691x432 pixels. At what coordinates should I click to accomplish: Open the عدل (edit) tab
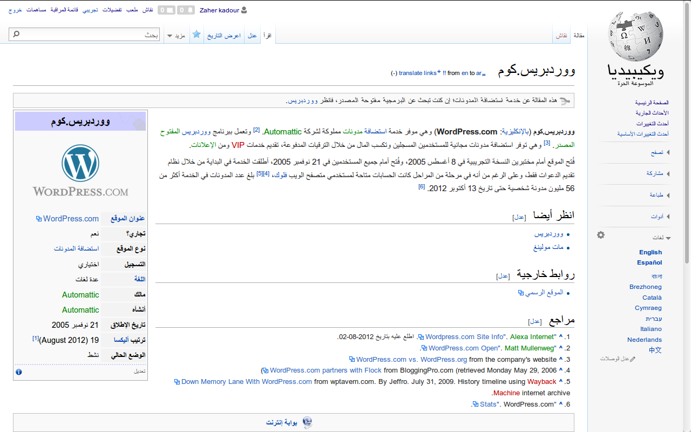[x=252, y=36]
